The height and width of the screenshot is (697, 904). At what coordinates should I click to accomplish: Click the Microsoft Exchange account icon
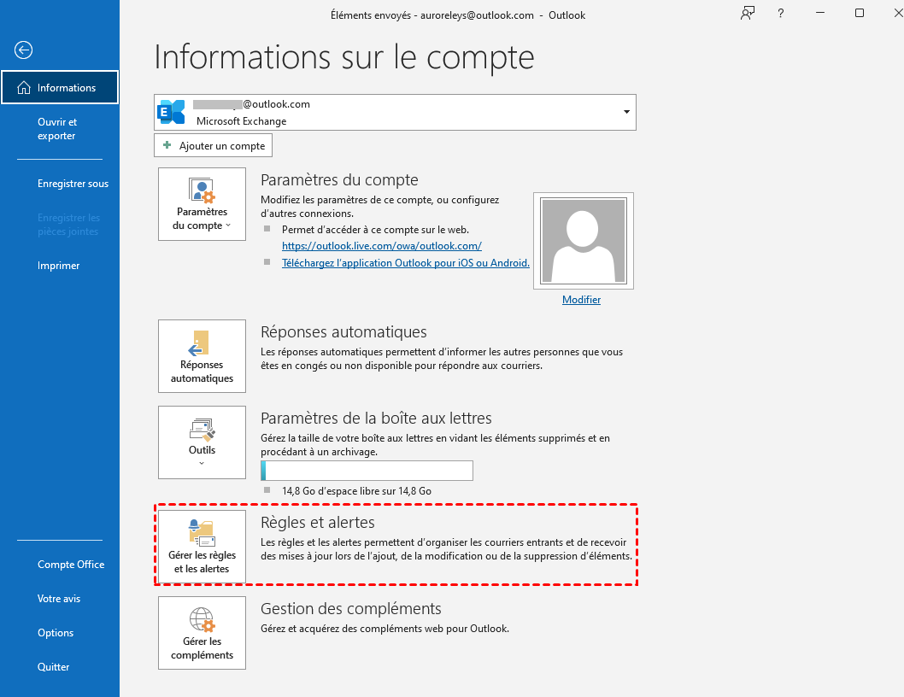coord(171,112)
